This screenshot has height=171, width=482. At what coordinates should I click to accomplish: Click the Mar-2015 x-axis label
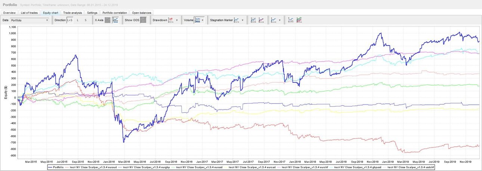[x=31, y=162]
